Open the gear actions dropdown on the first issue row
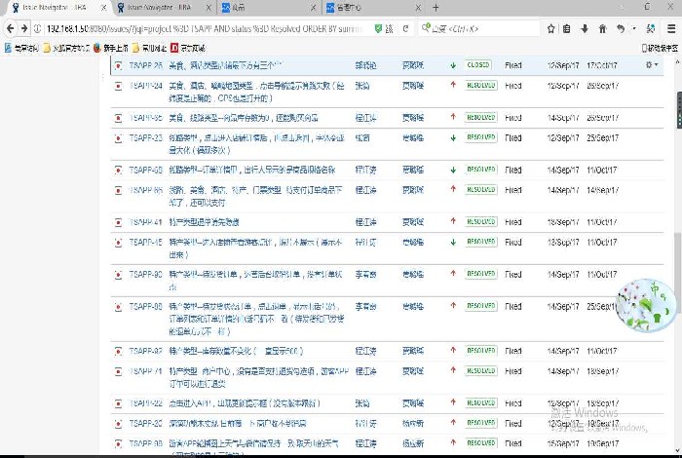 (652, 65)
